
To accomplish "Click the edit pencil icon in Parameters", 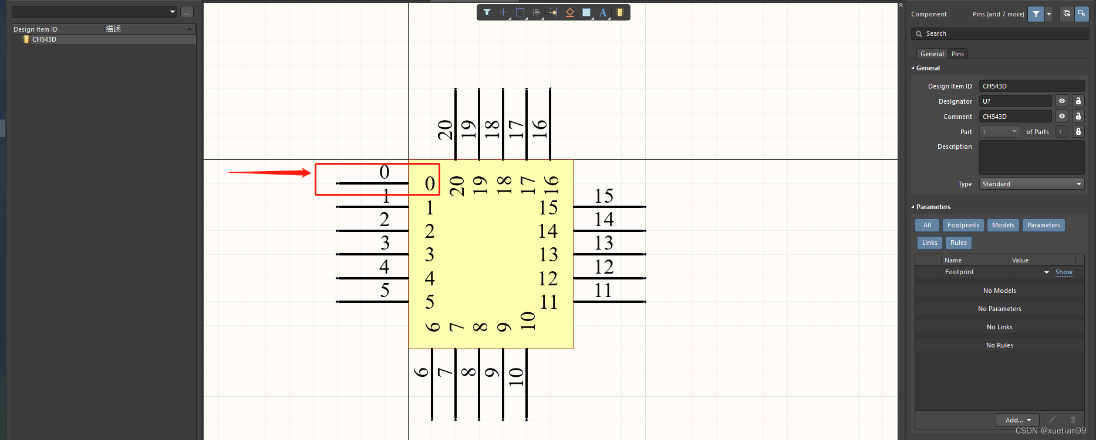I will pyautogui.click(x=1052, y=419).
